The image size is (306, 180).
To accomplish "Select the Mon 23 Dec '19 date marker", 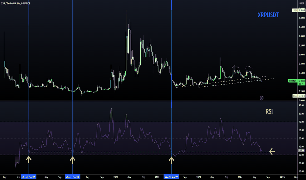I will coord(73,177).
